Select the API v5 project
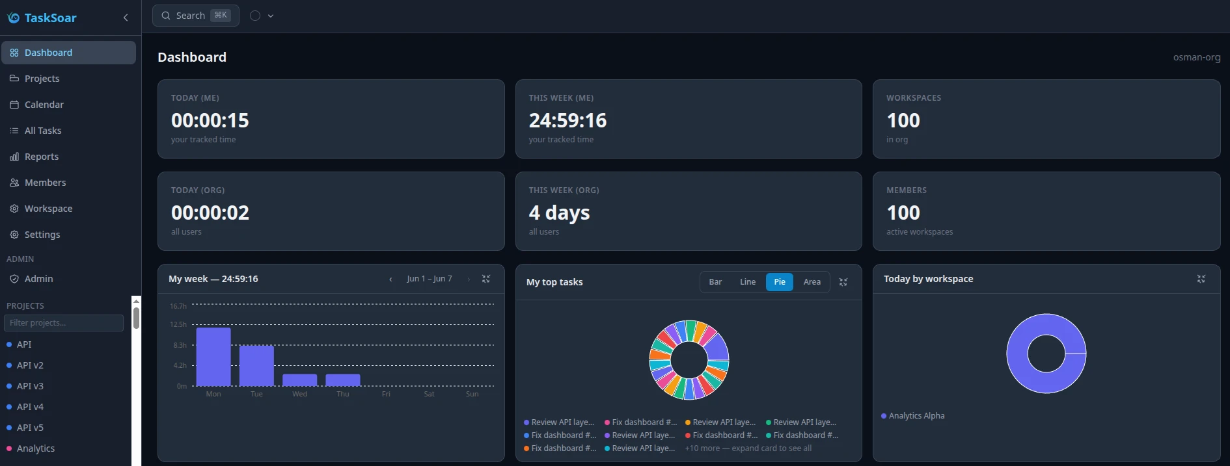Viewport: 1230px width, 466px height. [65, 428]
